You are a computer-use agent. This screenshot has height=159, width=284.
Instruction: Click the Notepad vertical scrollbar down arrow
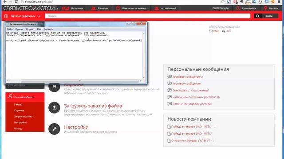click(144, 78)
